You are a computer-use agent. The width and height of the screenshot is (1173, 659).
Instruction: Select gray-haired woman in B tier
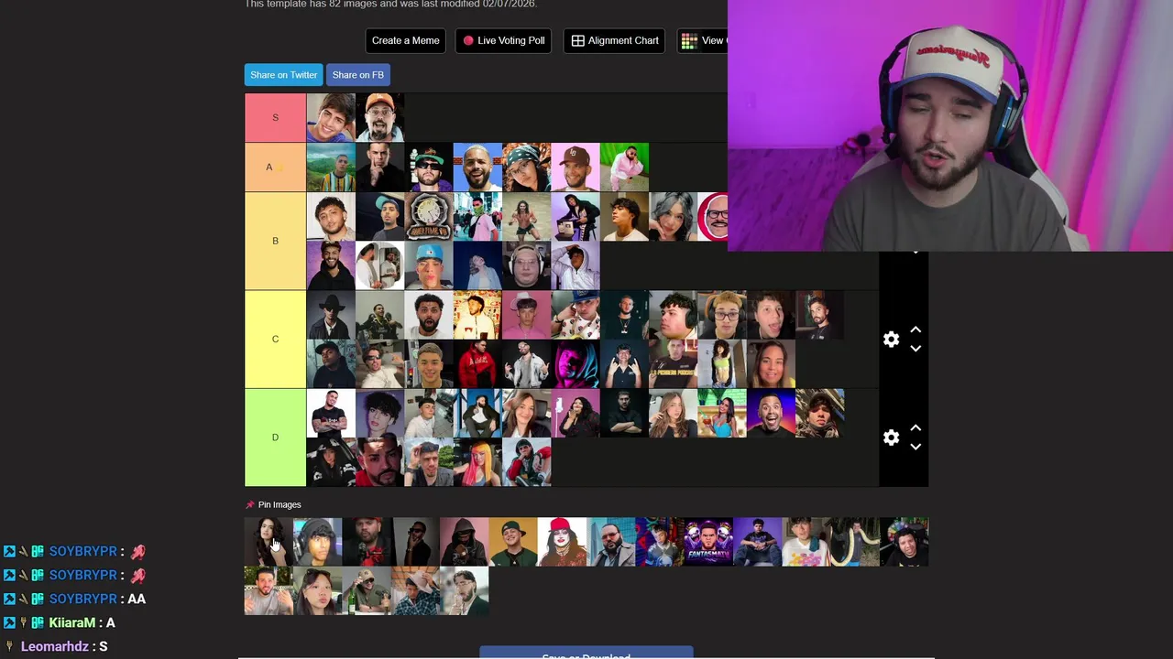click(x=673, y=216)
